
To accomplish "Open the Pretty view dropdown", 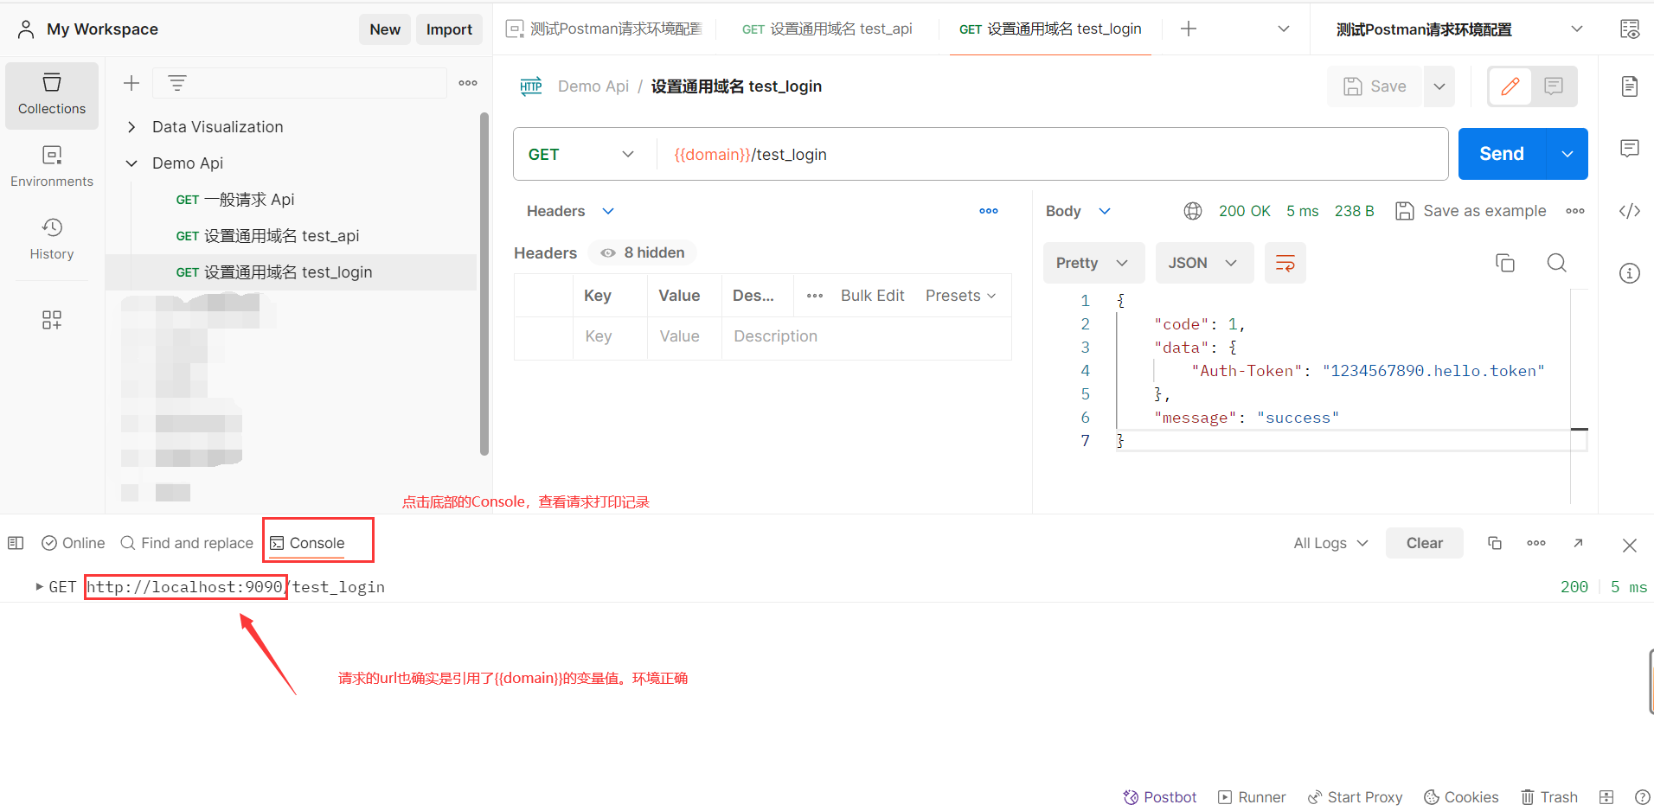I will tap(1093, 263).
